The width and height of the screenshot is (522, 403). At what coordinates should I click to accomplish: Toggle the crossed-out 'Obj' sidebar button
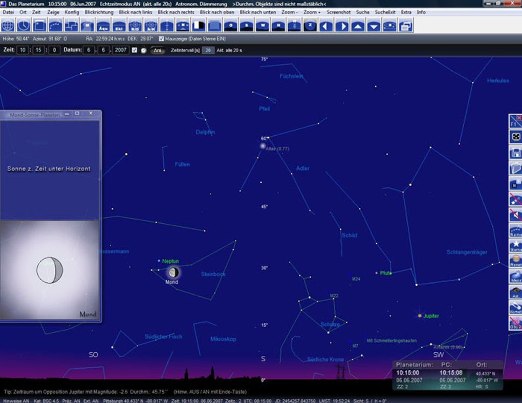(x=515, y=323)
